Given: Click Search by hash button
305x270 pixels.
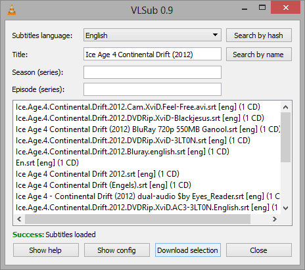Looking at the screenshot, I should pyautogui.click(x=259, y=35).
